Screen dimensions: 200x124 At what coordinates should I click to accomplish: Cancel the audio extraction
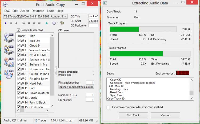click(165, 115)
